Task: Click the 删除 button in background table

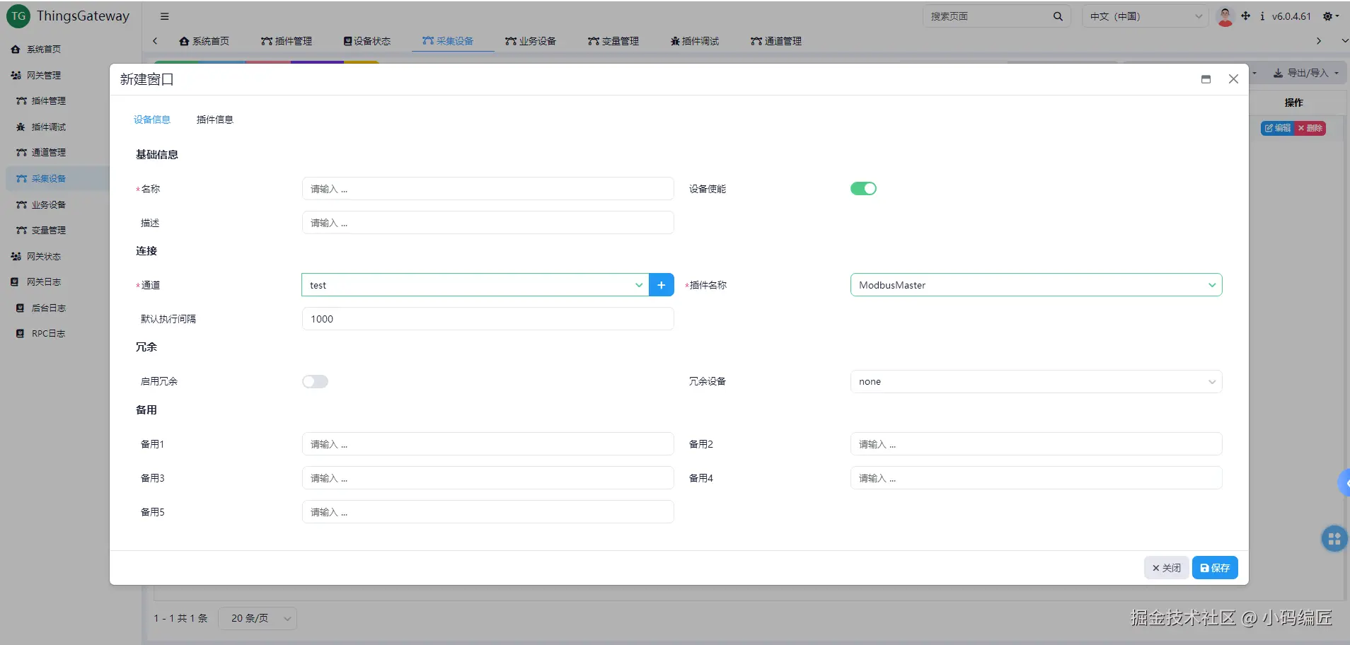Action: click(1310, 128)
